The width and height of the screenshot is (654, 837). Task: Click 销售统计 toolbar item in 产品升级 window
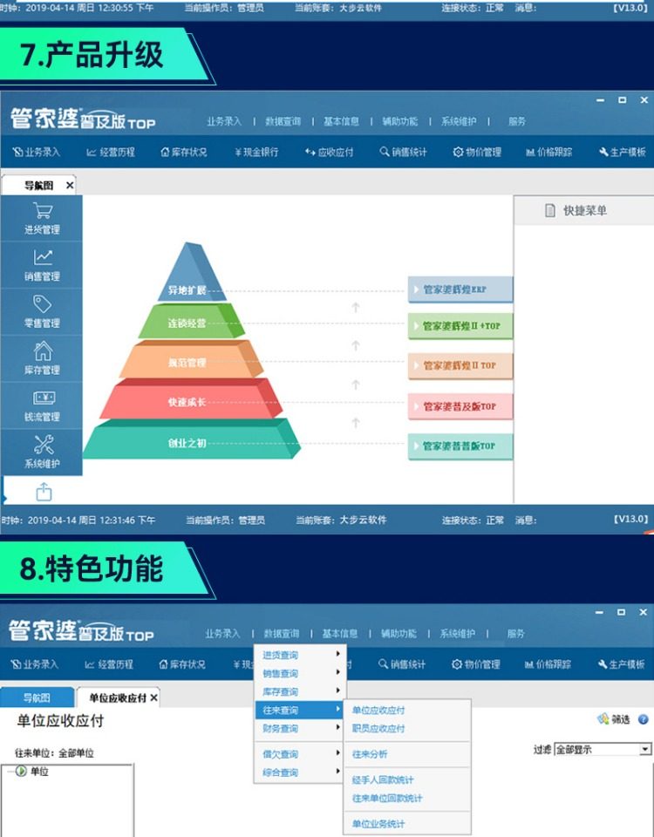click(403, 152)
